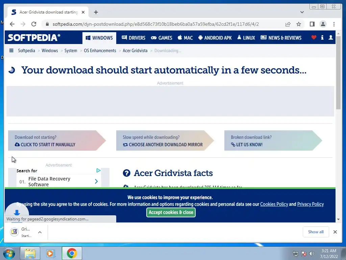Open the browser side panel
Image resolution: width=346 pixels, height=260 pixels.
point(312,24)
